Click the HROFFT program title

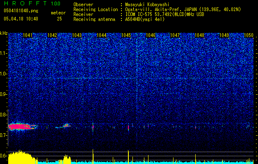(25, 3)
